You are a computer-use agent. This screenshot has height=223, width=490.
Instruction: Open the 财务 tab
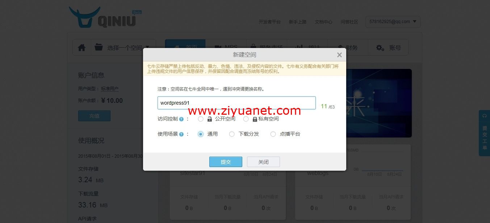coord(348,48)
